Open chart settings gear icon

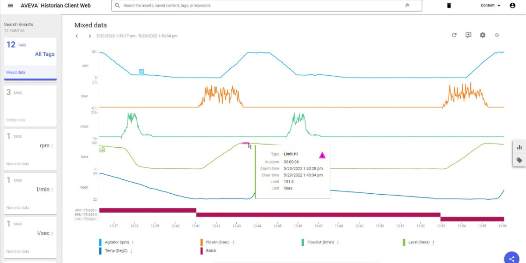(483, 35)
